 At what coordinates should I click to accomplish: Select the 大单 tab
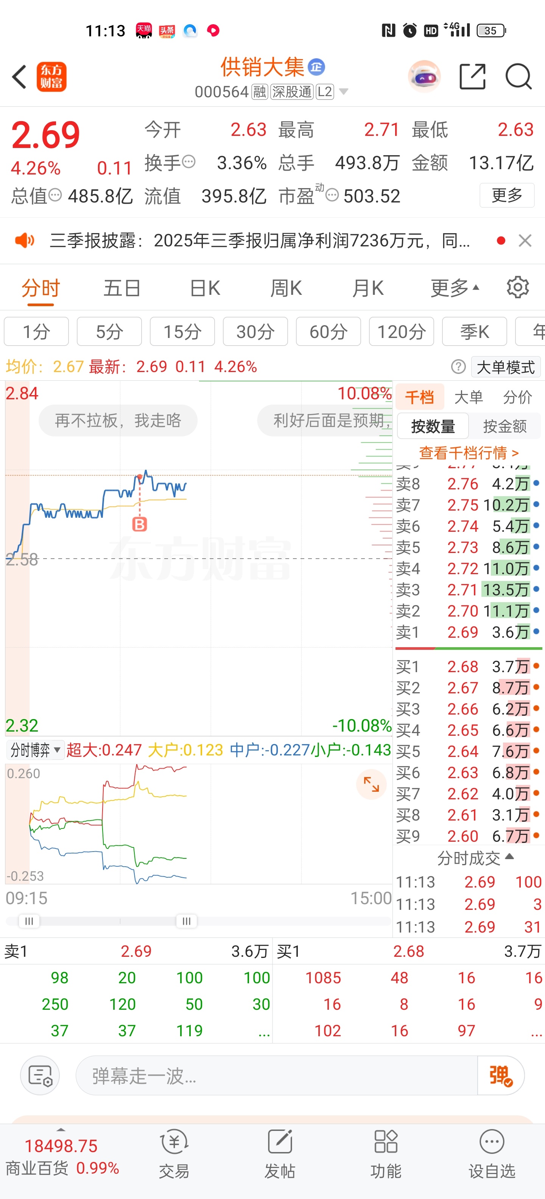pos(468,397)
